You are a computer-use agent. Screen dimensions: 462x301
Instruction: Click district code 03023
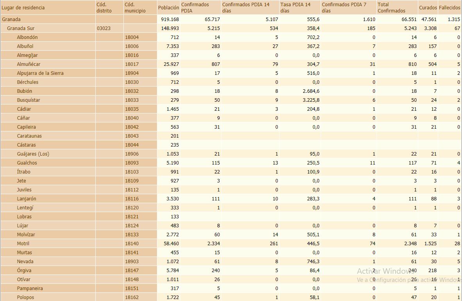click(x=104, y=28)
